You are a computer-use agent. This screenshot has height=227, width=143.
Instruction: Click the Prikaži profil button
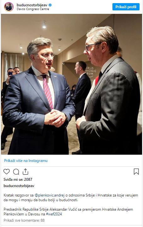[126, 7]
